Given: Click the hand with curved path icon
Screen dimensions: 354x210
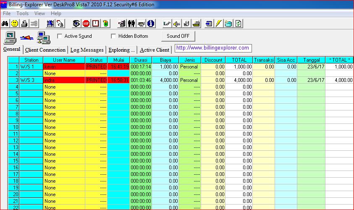Looking at the screenshot, I should tap(60, 24).
